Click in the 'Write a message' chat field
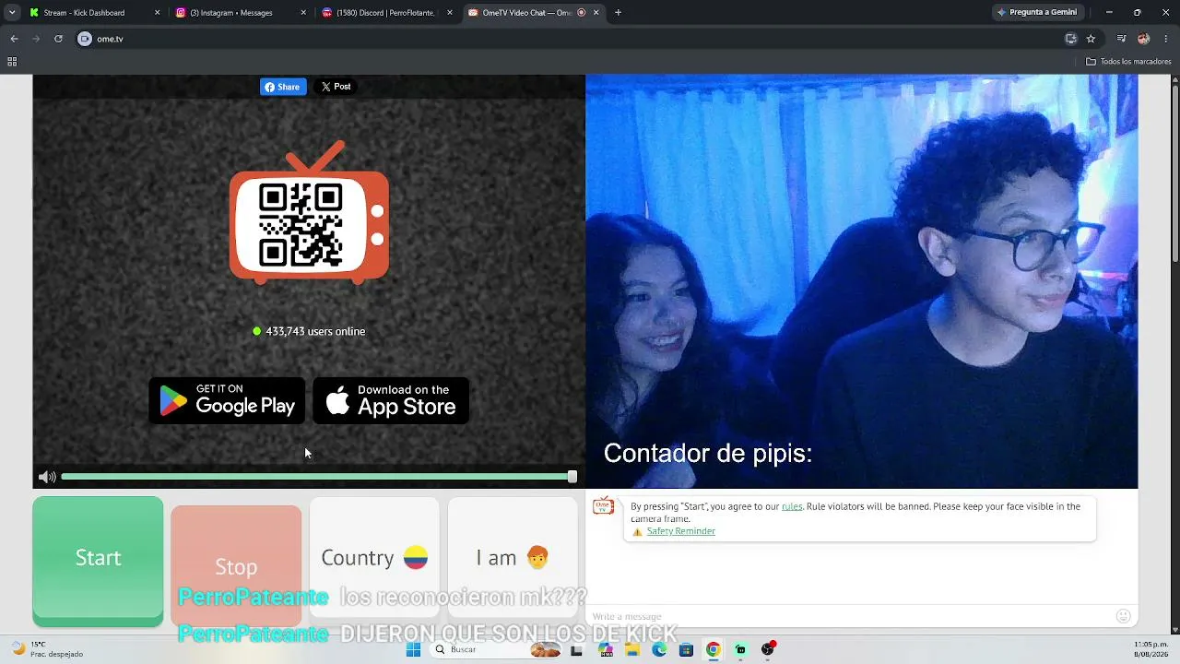Viewport: 1180px width, 664px height. pos(850,616)
